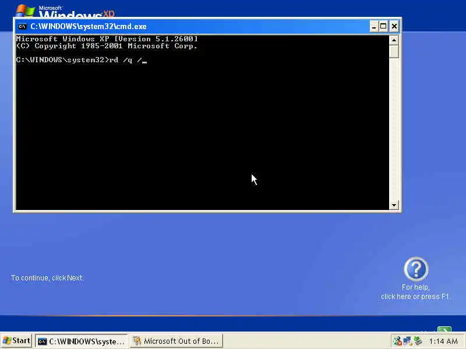This screenshot has width=466, height=349.
Task: Switch to Microsoft Out of Box taskbar button
Action: (176, 341)
